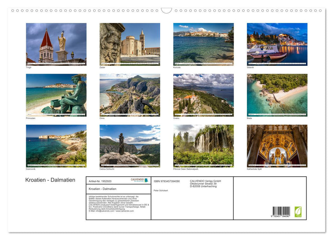This screenshot has height=240, width=333.
Task: Click the author name Peter Schickert
Action: tap(161, 190)
